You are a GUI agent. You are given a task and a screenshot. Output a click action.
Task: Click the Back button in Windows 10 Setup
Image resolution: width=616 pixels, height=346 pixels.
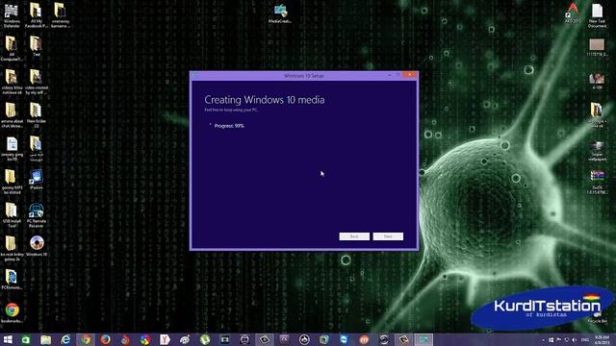(354, 236)
